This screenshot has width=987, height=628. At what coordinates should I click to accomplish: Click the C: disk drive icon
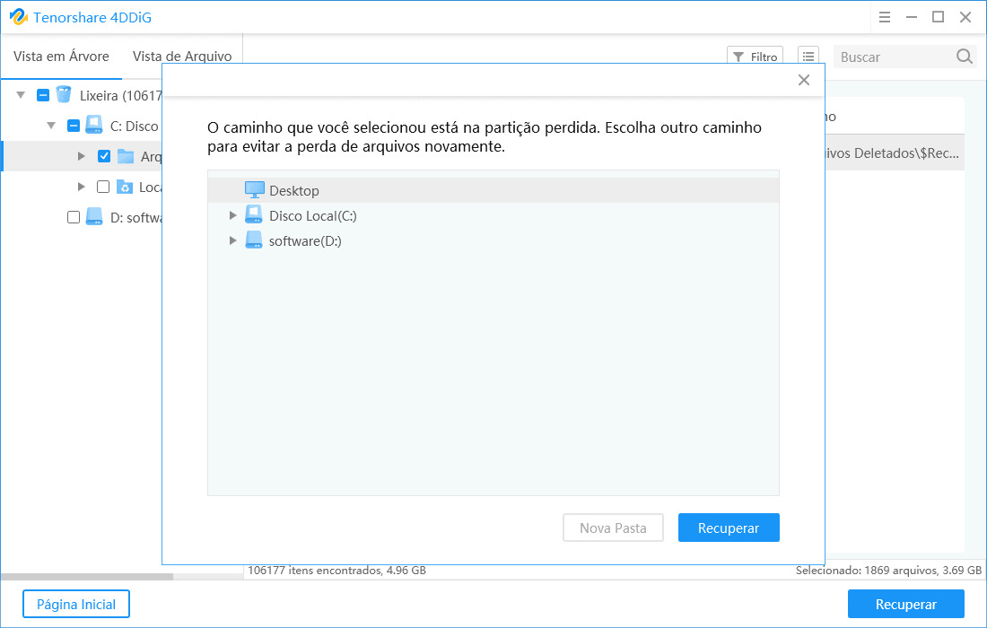(93, 126)
